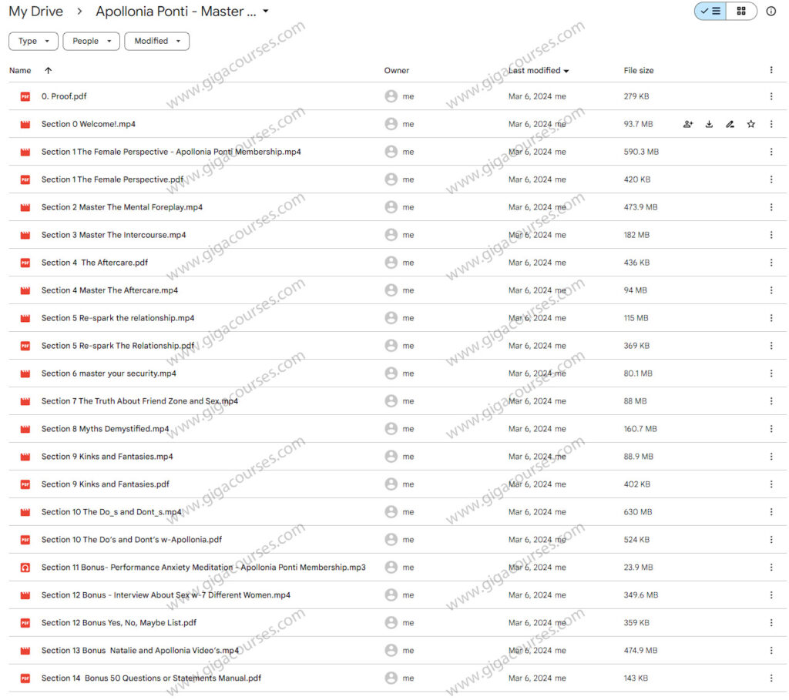Select Section 9 Kinks and Fantasies.pdf
Viewport: 789px width, 700px height.
coord(106,484)
